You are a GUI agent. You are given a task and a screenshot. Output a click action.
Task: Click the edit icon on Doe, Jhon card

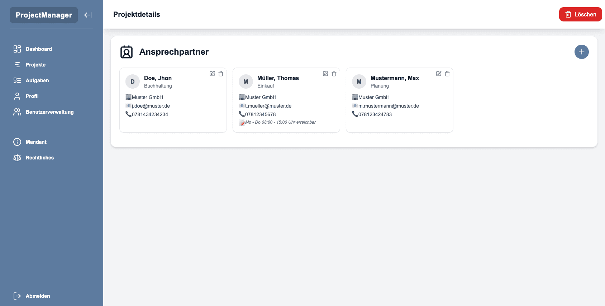[212, 74]
